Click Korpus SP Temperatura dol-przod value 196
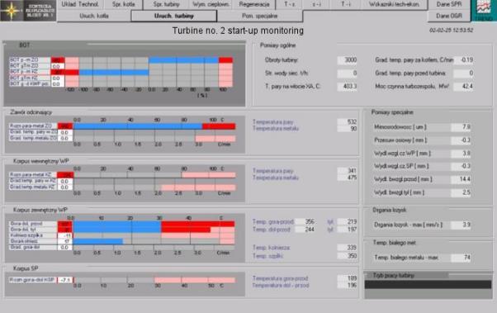Viewport: 497px width, 313px height. click(348, 286)
